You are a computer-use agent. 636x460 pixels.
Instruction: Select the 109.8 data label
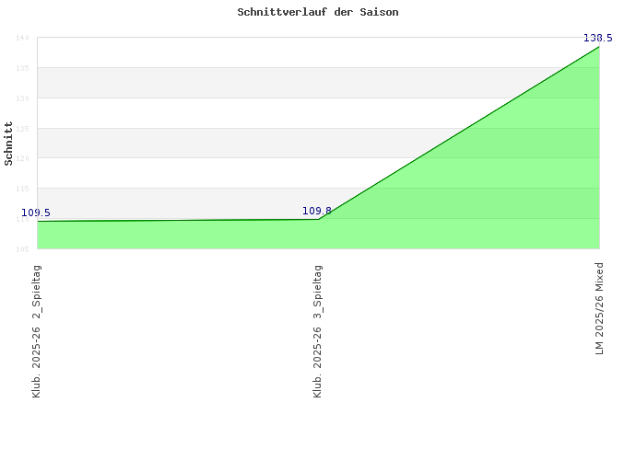point(317,211)
